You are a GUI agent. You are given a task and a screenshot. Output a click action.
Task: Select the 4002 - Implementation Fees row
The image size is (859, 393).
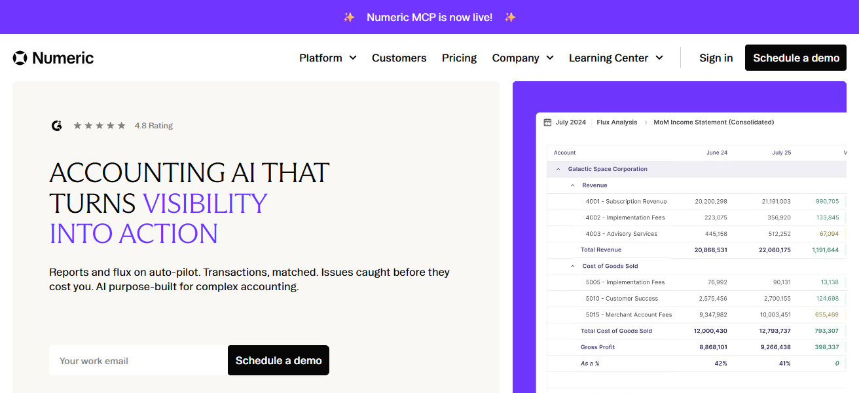[x=697, y=217]
